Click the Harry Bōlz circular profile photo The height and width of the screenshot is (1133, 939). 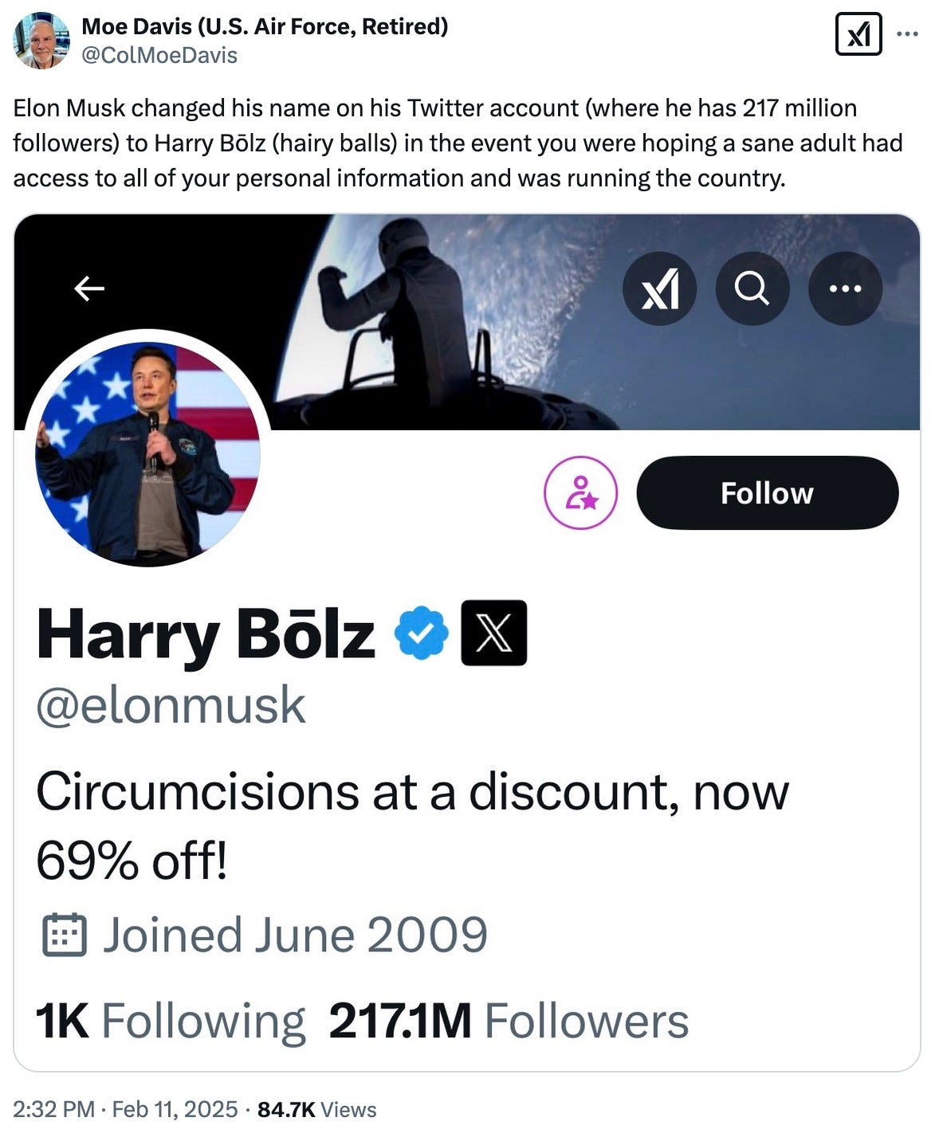[147, 450]
